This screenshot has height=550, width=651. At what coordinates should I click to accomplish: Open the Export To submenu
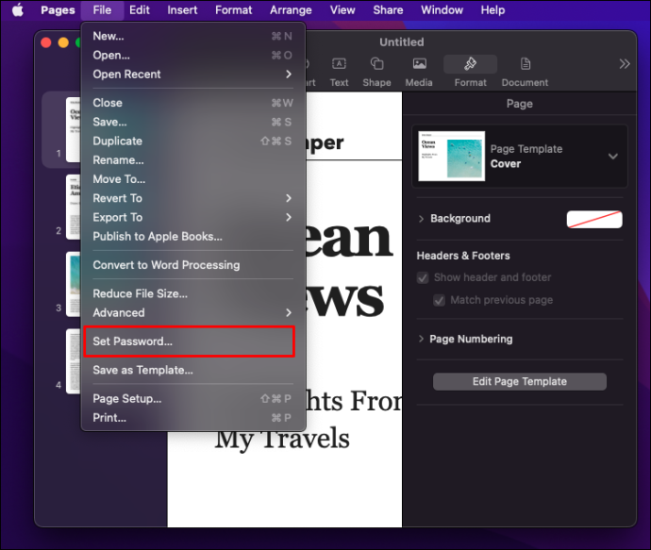coord(192,218)
